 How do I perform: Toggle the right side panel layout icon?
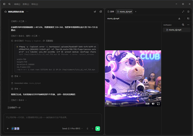[188, 11]
